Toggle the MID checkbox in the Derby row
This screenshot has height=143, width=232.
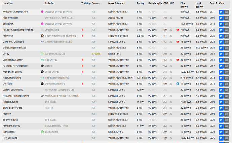tap(171, 54)
